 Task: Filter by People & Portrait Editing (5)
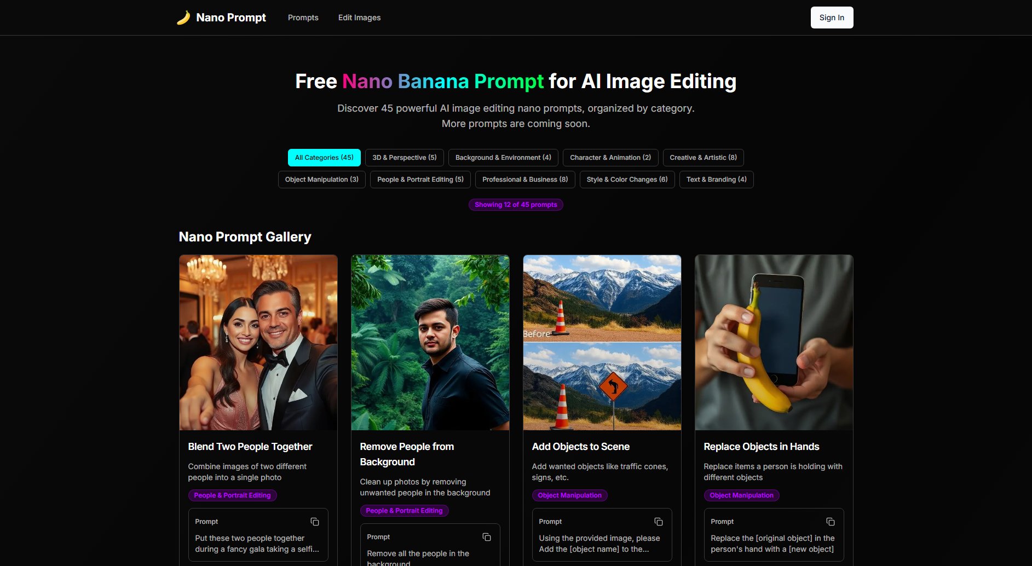420,180
